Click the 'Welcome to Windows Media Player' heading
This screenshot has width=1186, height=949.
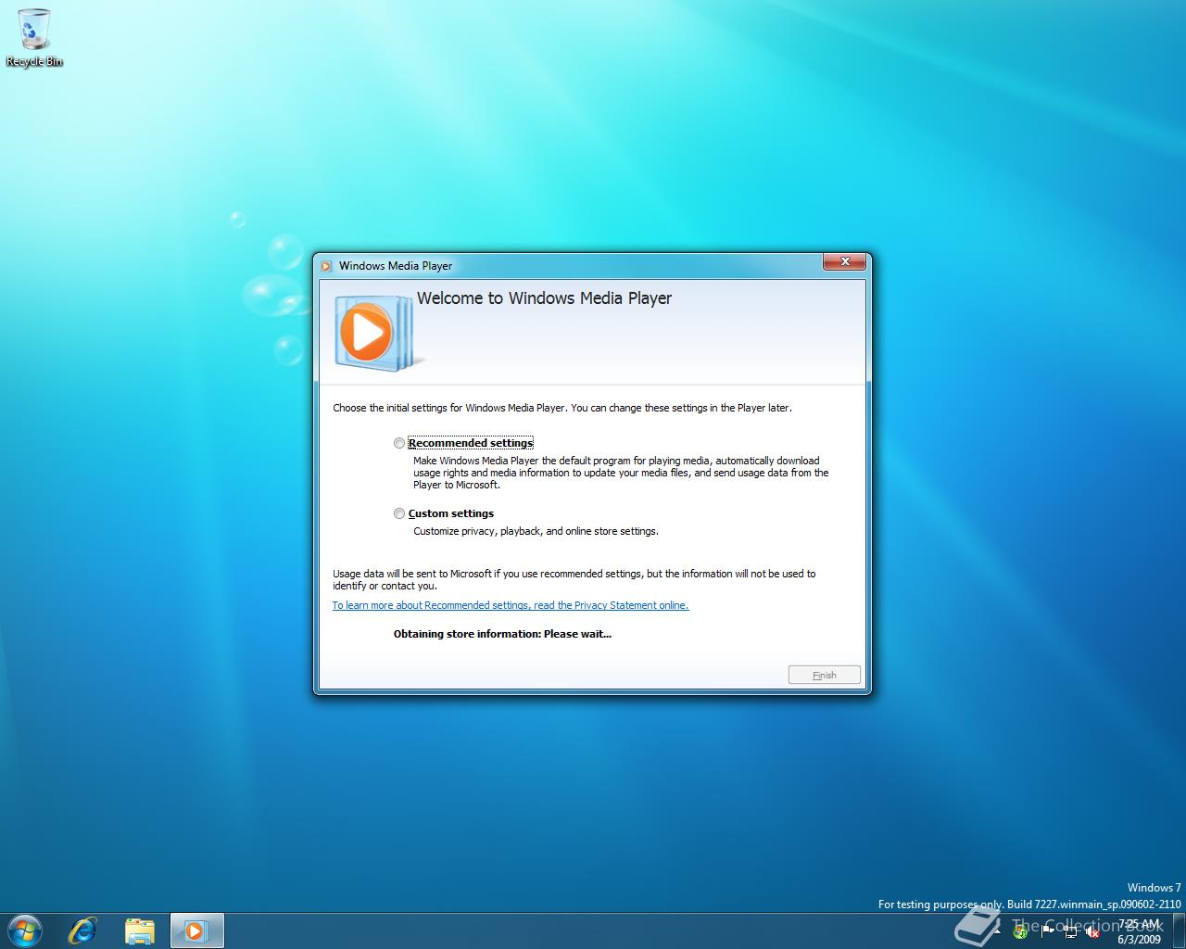544,298
